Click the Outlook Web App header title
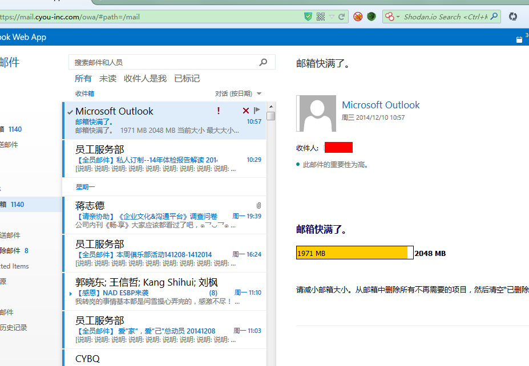 pyautogui.click(x=23, y=37)
